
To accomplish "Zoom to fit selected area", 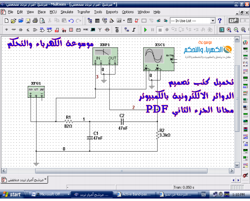I will (244, 30).
